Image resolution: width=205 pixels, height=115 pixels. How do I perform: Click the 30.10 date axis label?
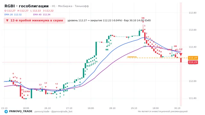click(177, 108)
